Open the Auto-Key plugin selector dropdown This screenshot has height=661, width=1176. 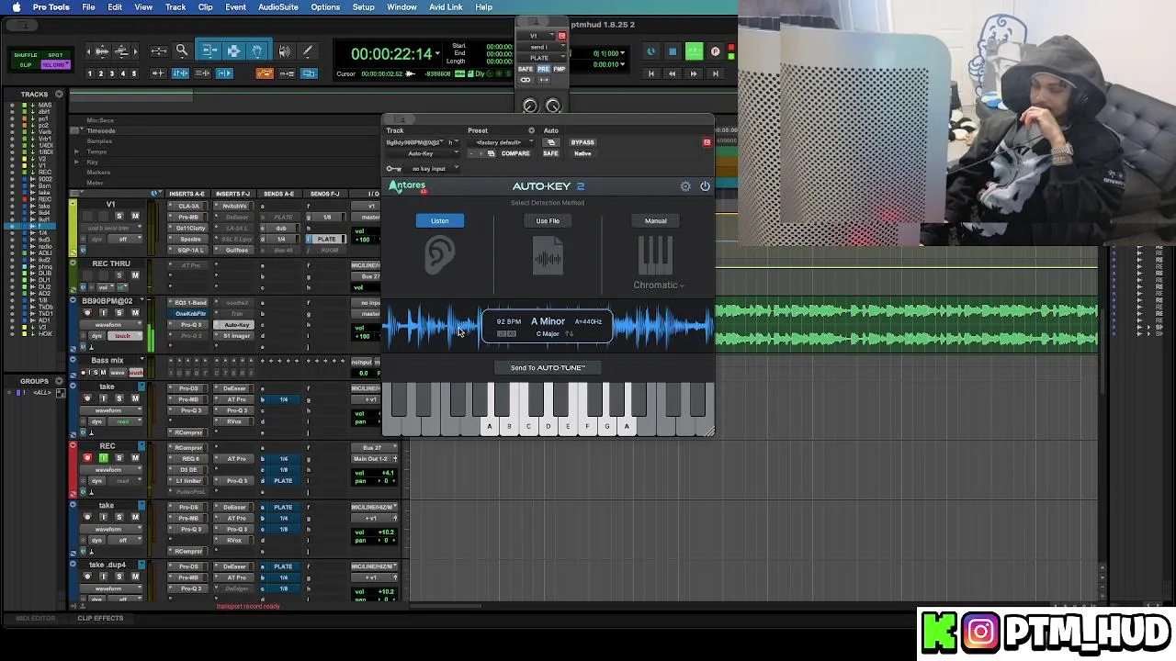[x=422, y=153]
